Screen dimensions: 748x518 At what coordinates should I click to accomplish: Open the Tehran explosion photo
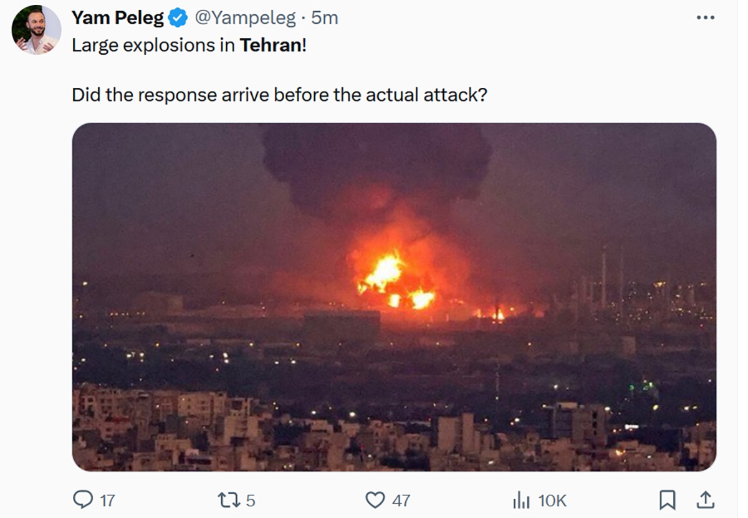click(x=394, y=297)
